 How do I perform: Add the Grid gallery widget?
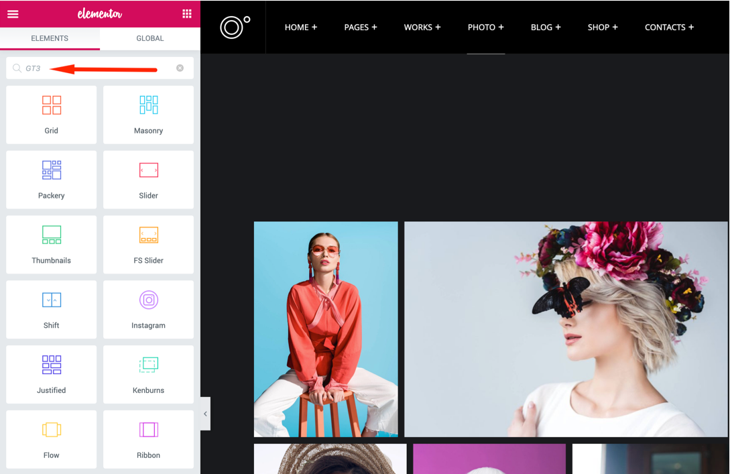[51, 115]
